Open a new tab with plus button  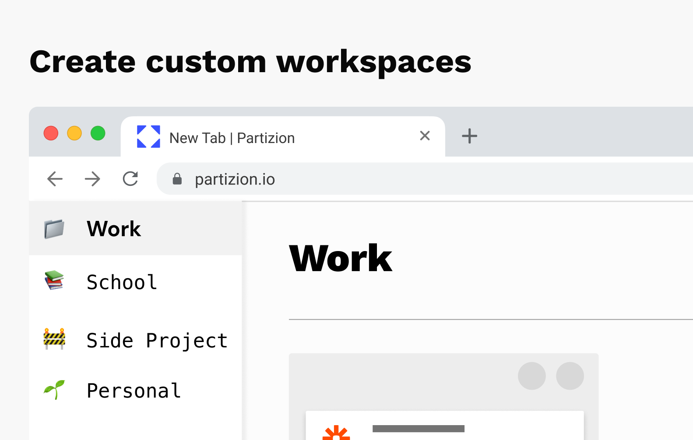click(469, 136)
